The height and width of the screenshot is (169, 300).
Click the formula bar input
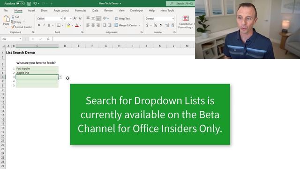coord(124,39)
